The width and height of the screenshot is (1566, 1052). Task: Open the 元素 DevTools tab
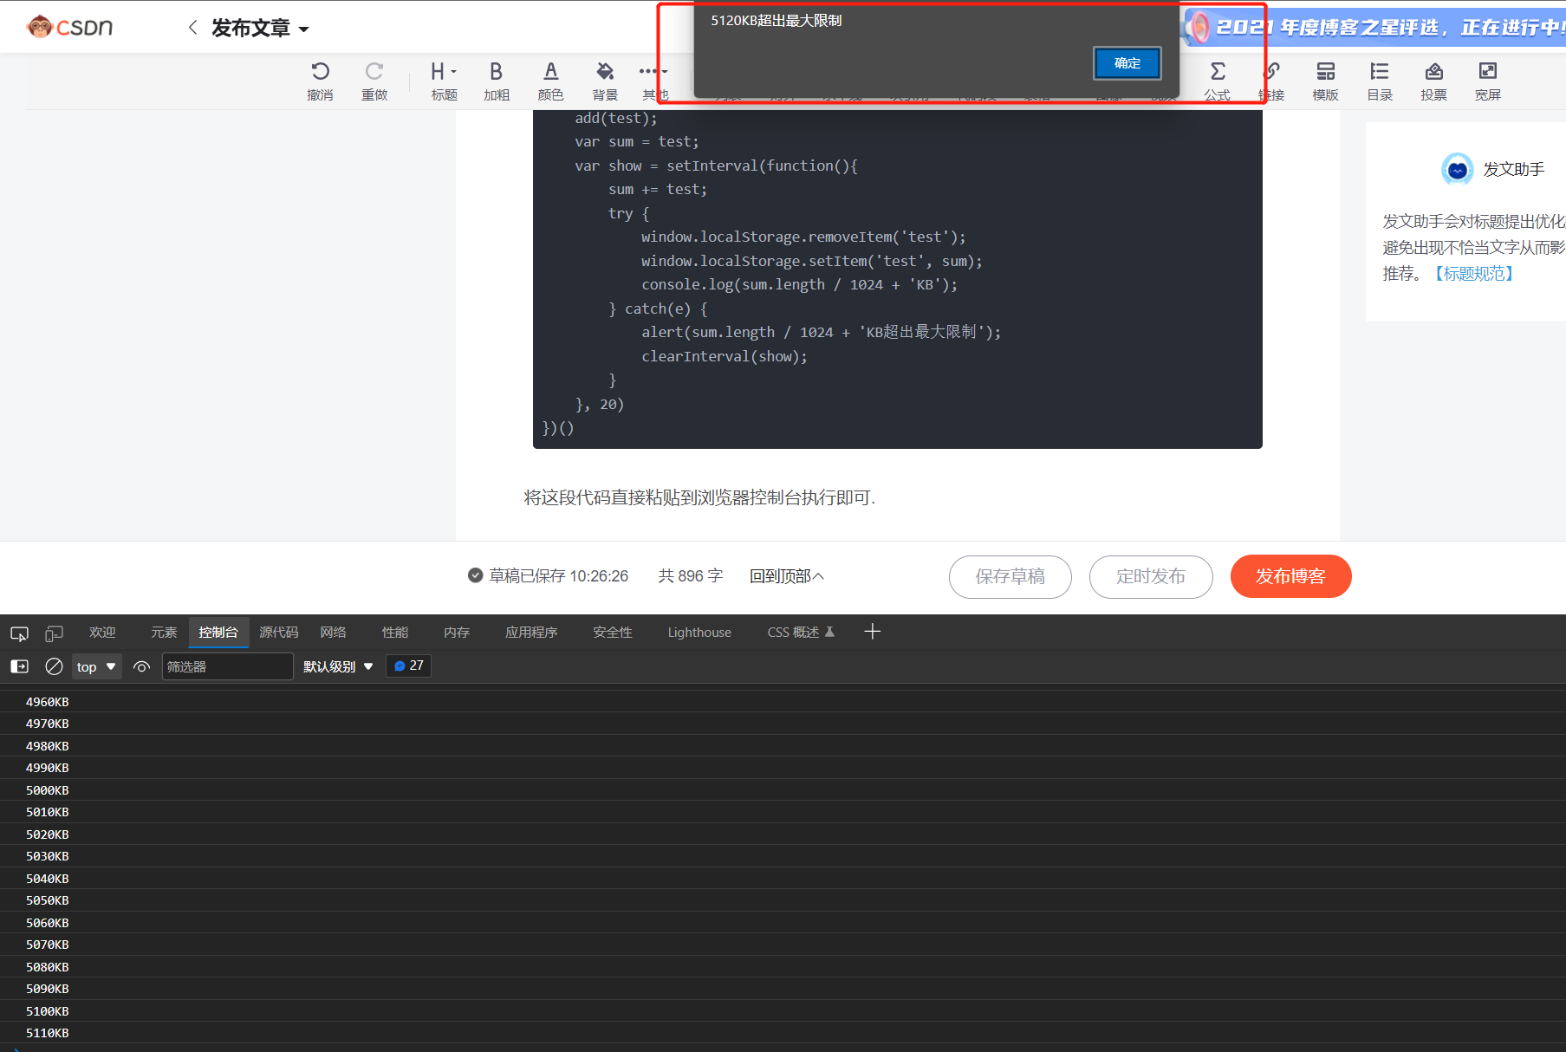click(164, 633)
